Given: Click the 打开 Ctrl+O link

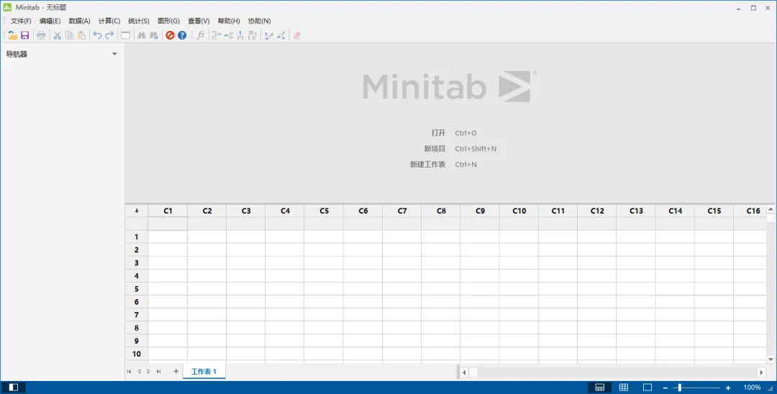Looking at the screenshot, I should [x=453, y=133].
